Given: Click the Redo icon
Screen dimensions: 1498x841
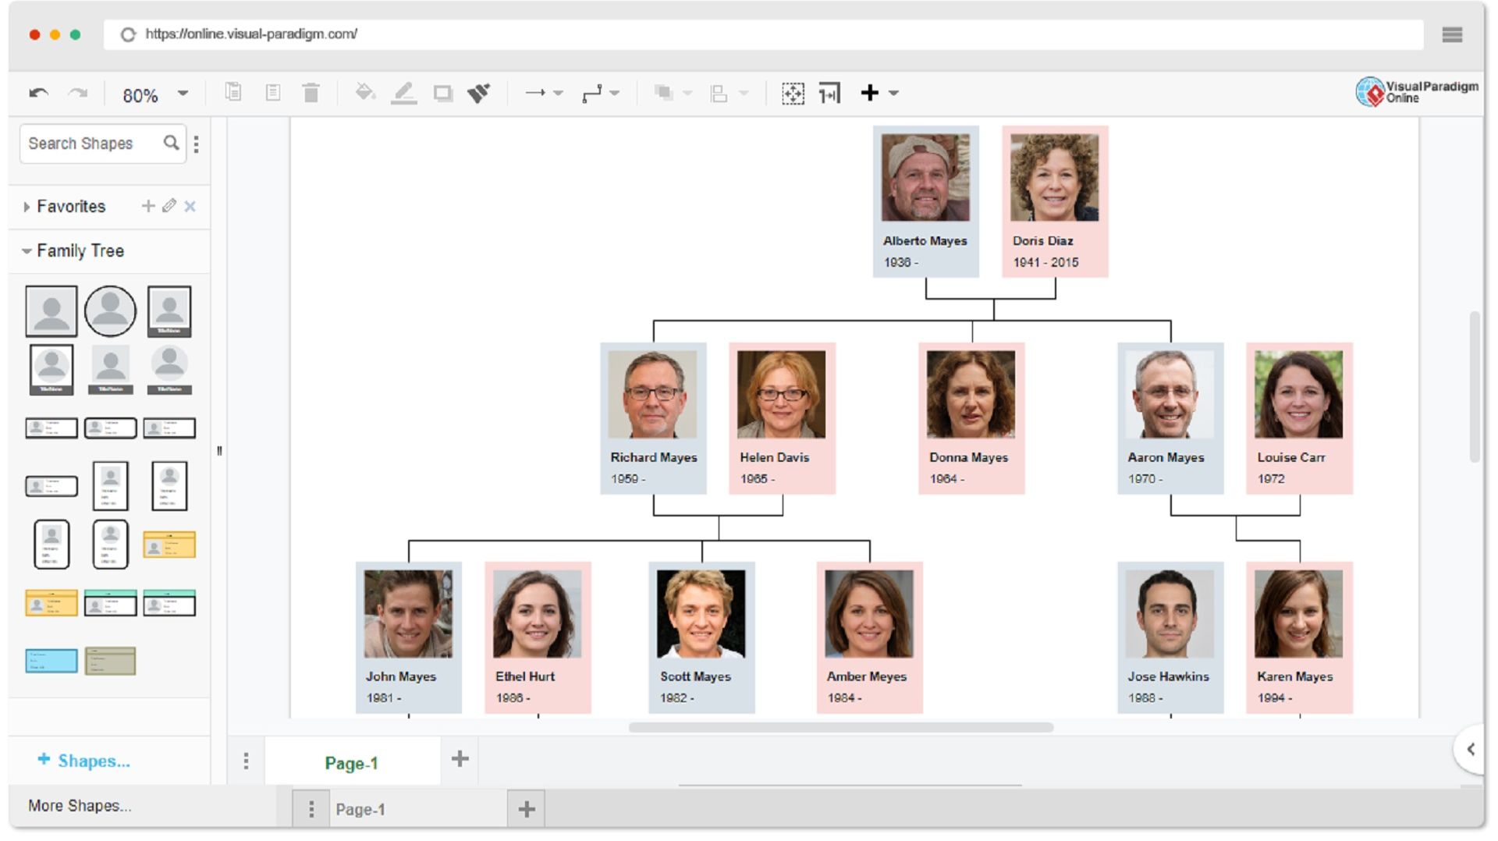Looking at the screenshot, I should 76,92.
